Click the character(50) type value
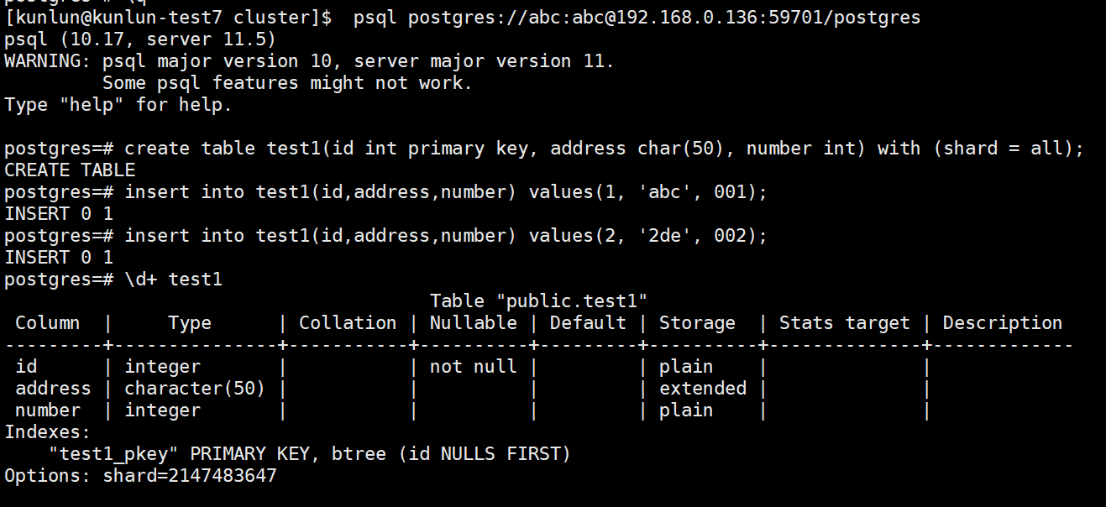1106x507 pixels. [x=195, y=389]
